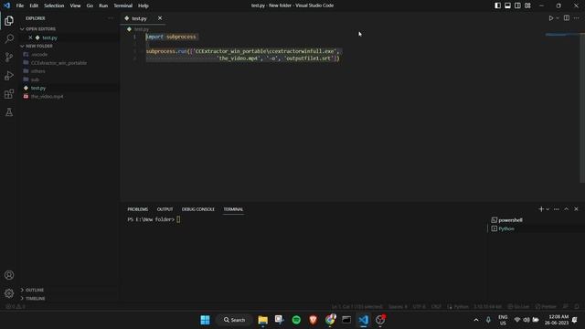Open the_video.mp4 in the file tree

tap(47, 96)
